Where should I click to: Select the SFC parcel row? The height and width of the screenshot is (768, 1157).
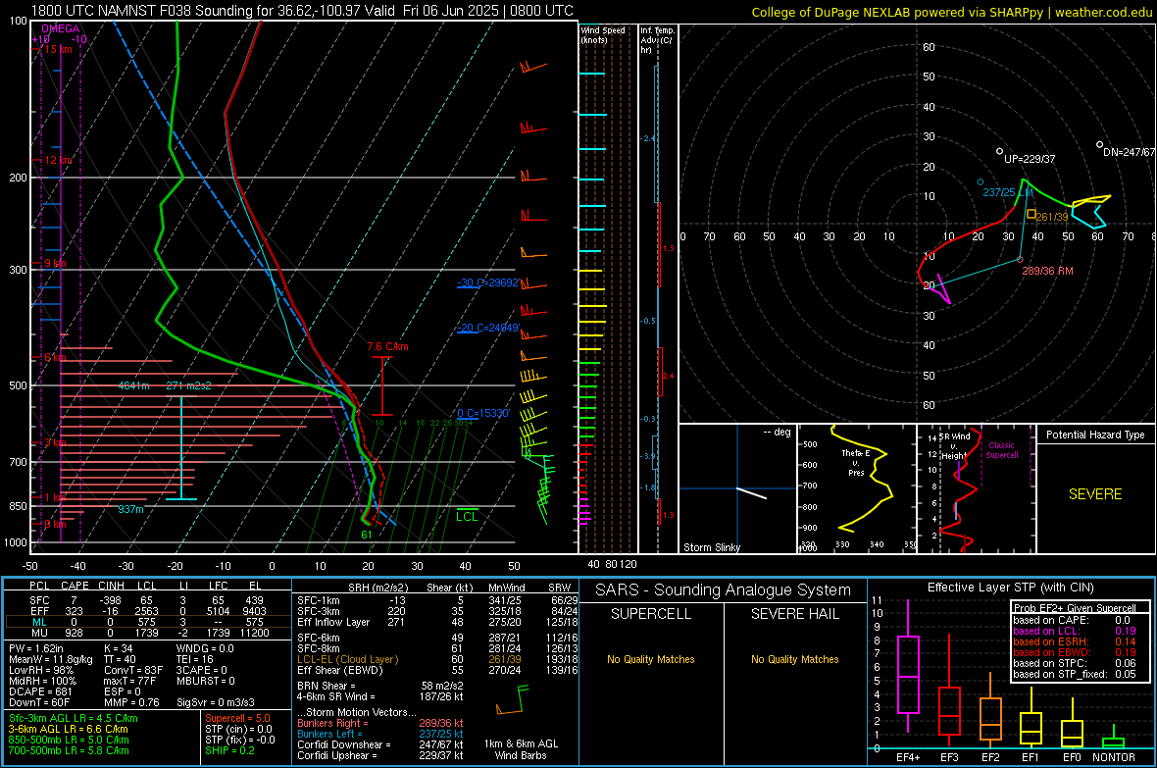(x=146, y=600)
